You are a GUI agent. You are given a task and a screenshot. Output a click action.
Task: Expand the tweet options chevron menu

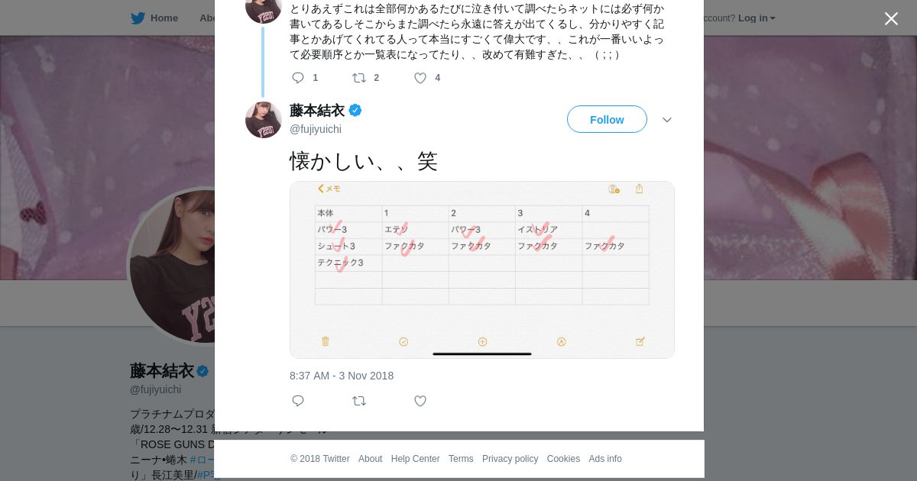667,120
